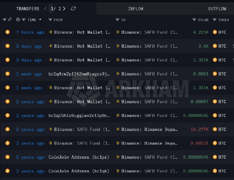Open the leftmost filter icon in header
The height and width of the screenshot is (180, 234).
pyautogui.click(x=4, y=20)
